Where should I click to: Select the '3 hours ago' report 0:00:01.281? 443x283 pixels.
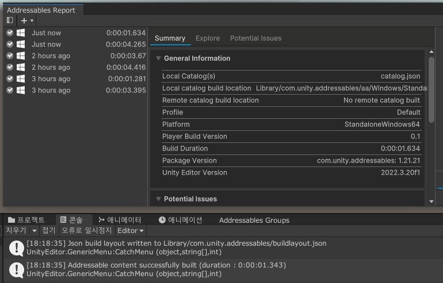tap(76, 79)
